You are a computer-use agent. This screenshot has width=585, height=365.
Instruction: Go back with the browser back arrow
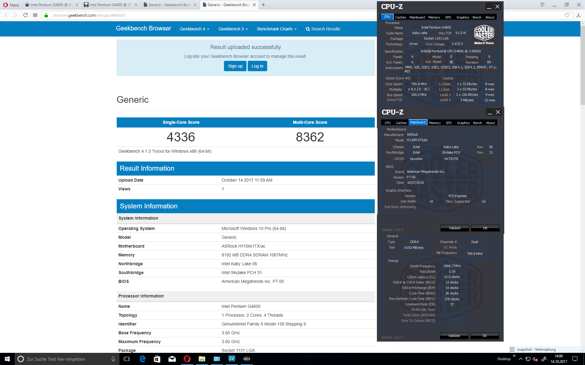tap(6, 15)
